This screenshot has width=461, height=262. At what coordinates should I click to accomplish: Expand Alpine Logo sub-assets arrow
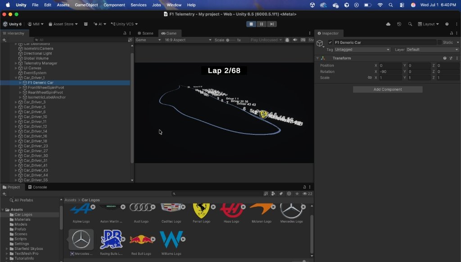[93, 207]
